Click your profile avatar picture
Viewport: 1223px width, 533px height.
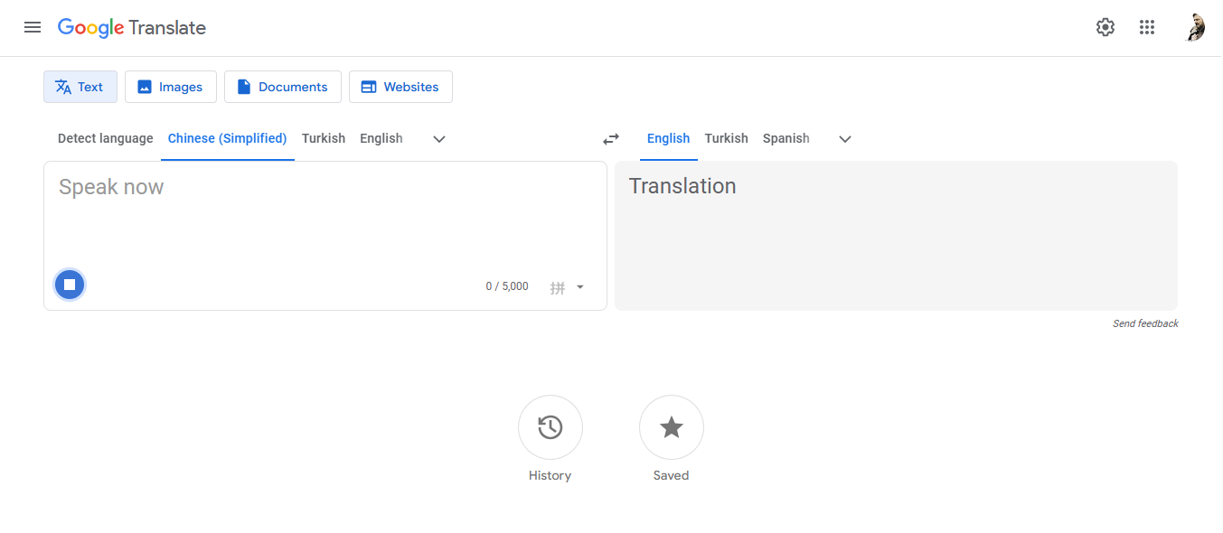(1195, 27)
